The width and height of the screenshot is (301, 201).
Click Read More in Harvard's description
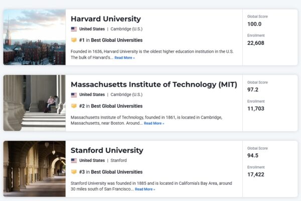[124, 58]
